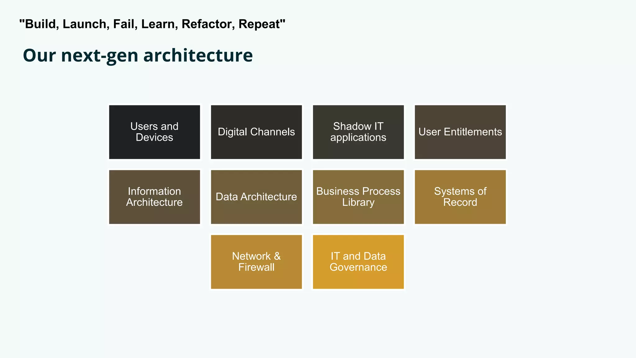This screenshot has width=636, height=358.
Task: Click the 'Business Process Library' box
Action: pyautogui.click(x=358, y=197)
